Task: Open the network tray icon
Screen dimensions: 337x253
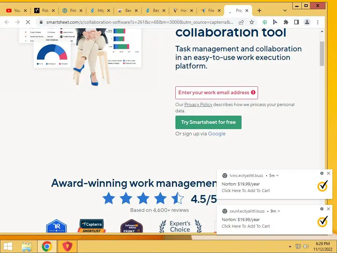Action: coord(298,246)
